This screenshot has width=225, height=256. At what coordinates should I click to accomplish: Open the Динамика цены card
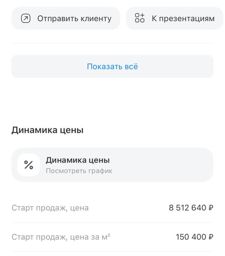coord(112,165)
